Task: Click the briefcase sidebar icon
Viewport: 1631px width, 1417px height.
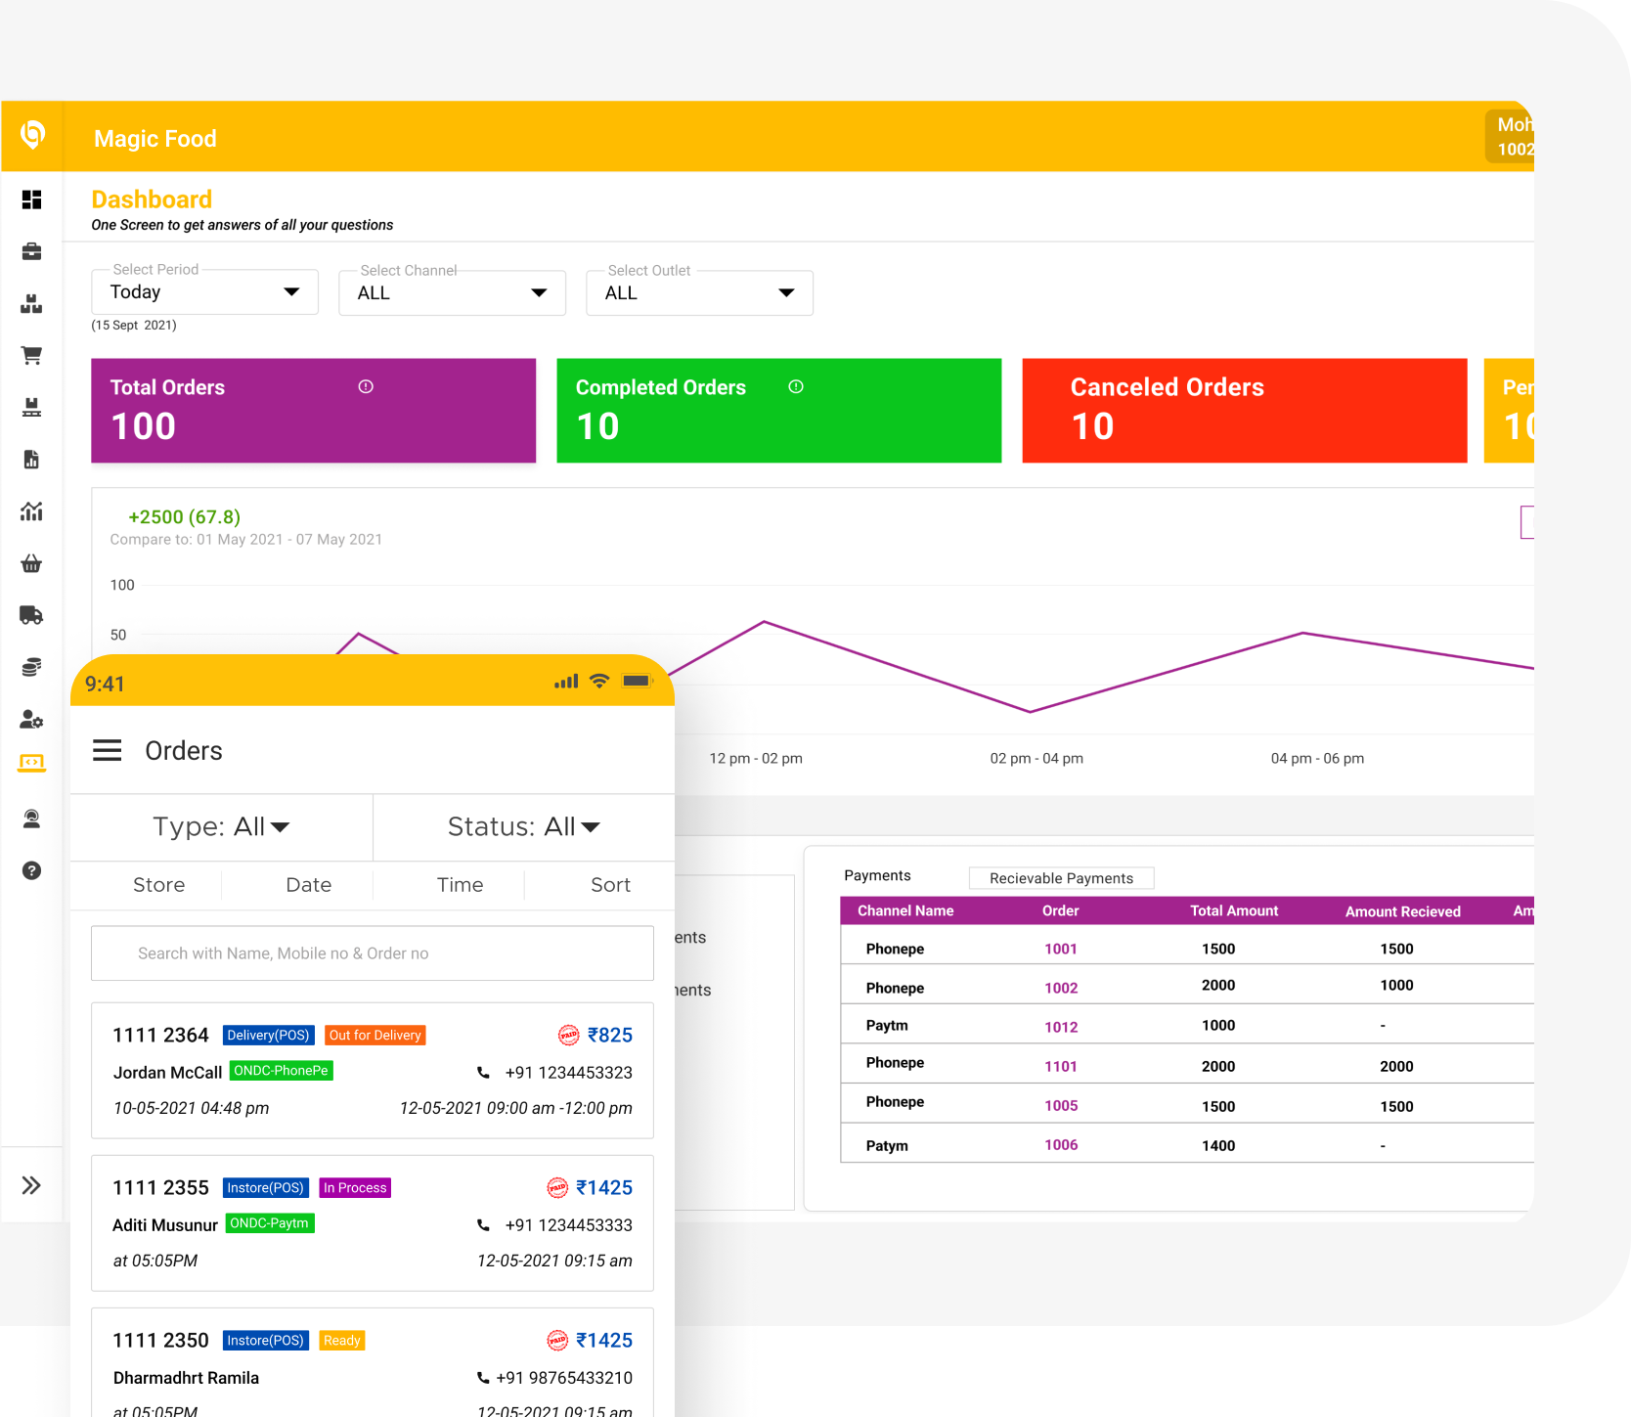Action: (31, 251)
